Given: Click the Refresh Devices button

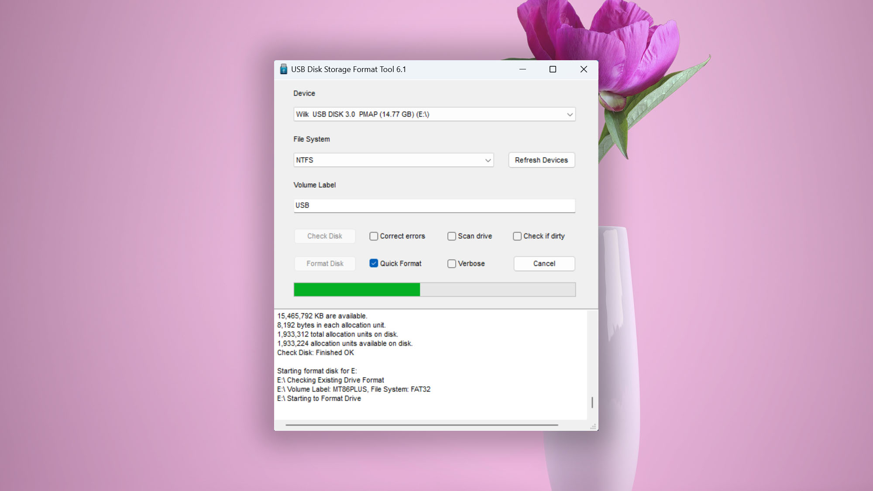Looking at the screenshot, I should point(541,160).
